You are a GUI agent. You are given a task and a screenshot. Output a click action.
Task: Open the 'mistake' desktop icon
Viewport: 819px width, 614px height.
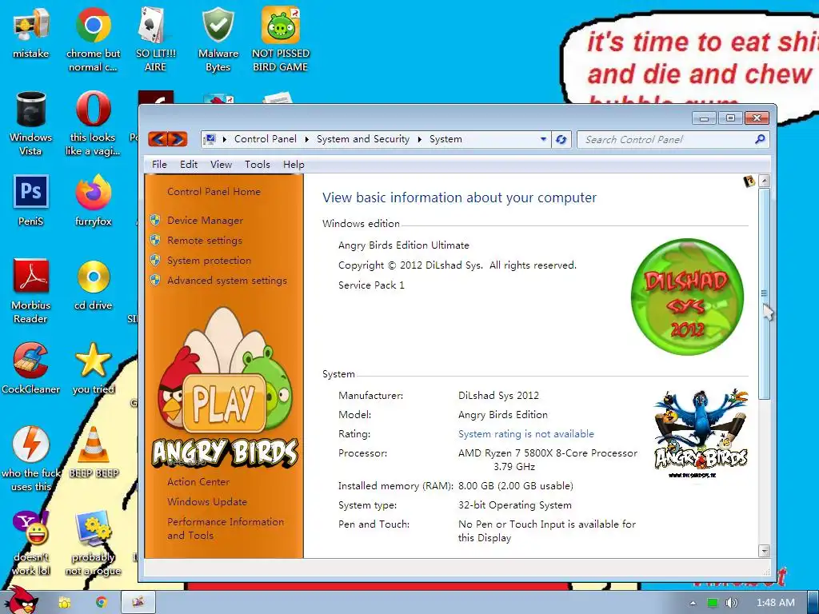coord(30,32)
